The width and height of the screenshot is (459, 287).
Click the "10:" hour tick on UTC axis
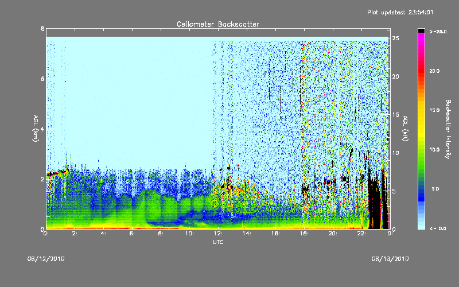coord(189,234)
